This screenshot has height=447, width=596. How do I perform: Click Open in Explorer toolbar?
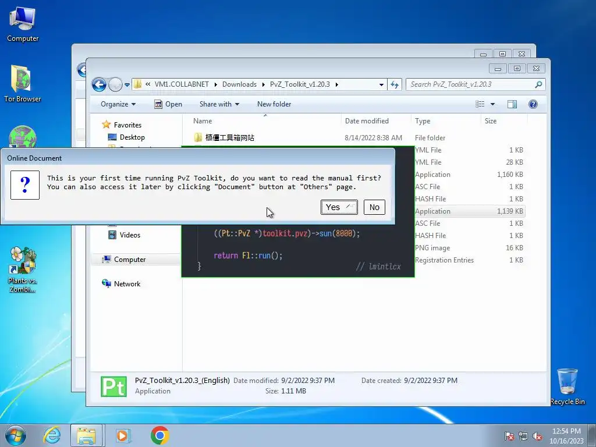(x=168, y=104)
